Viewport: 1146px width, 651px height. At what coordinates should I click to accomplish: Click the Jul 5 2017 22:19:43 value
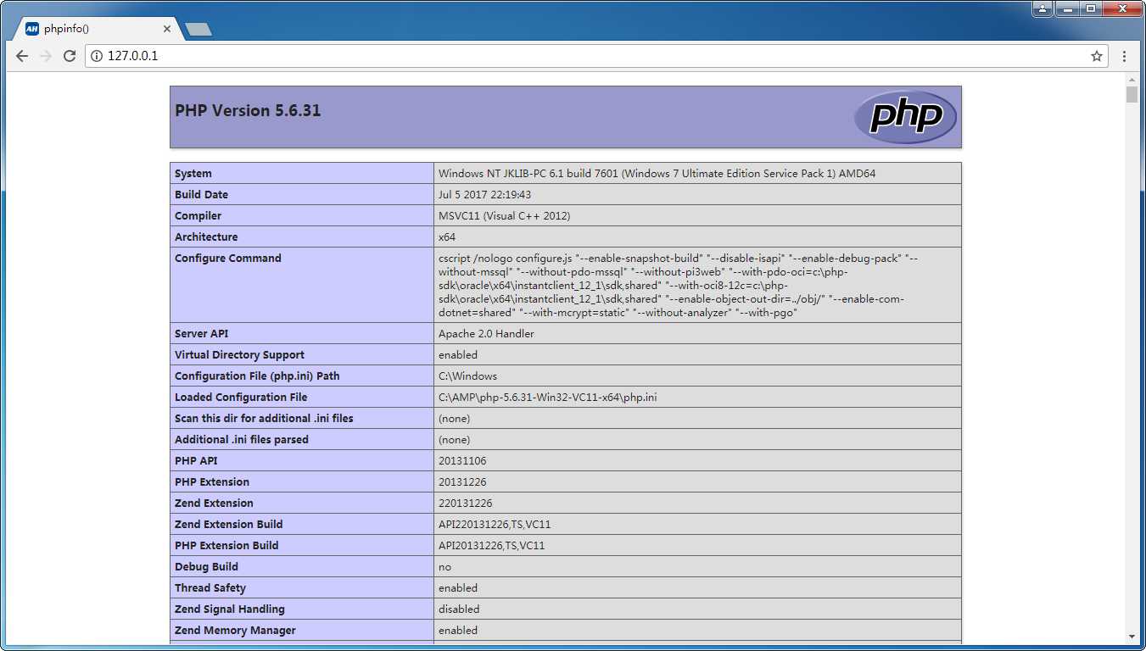click(x=484, y=195)
